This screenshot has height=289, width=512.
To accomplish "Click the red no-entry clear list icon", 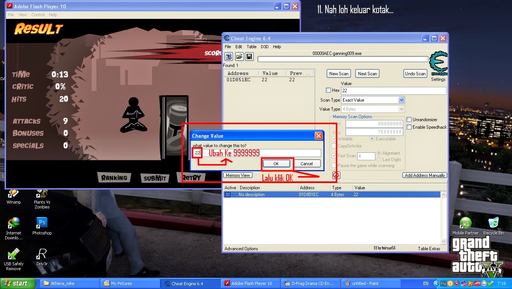I will point(336,175).
